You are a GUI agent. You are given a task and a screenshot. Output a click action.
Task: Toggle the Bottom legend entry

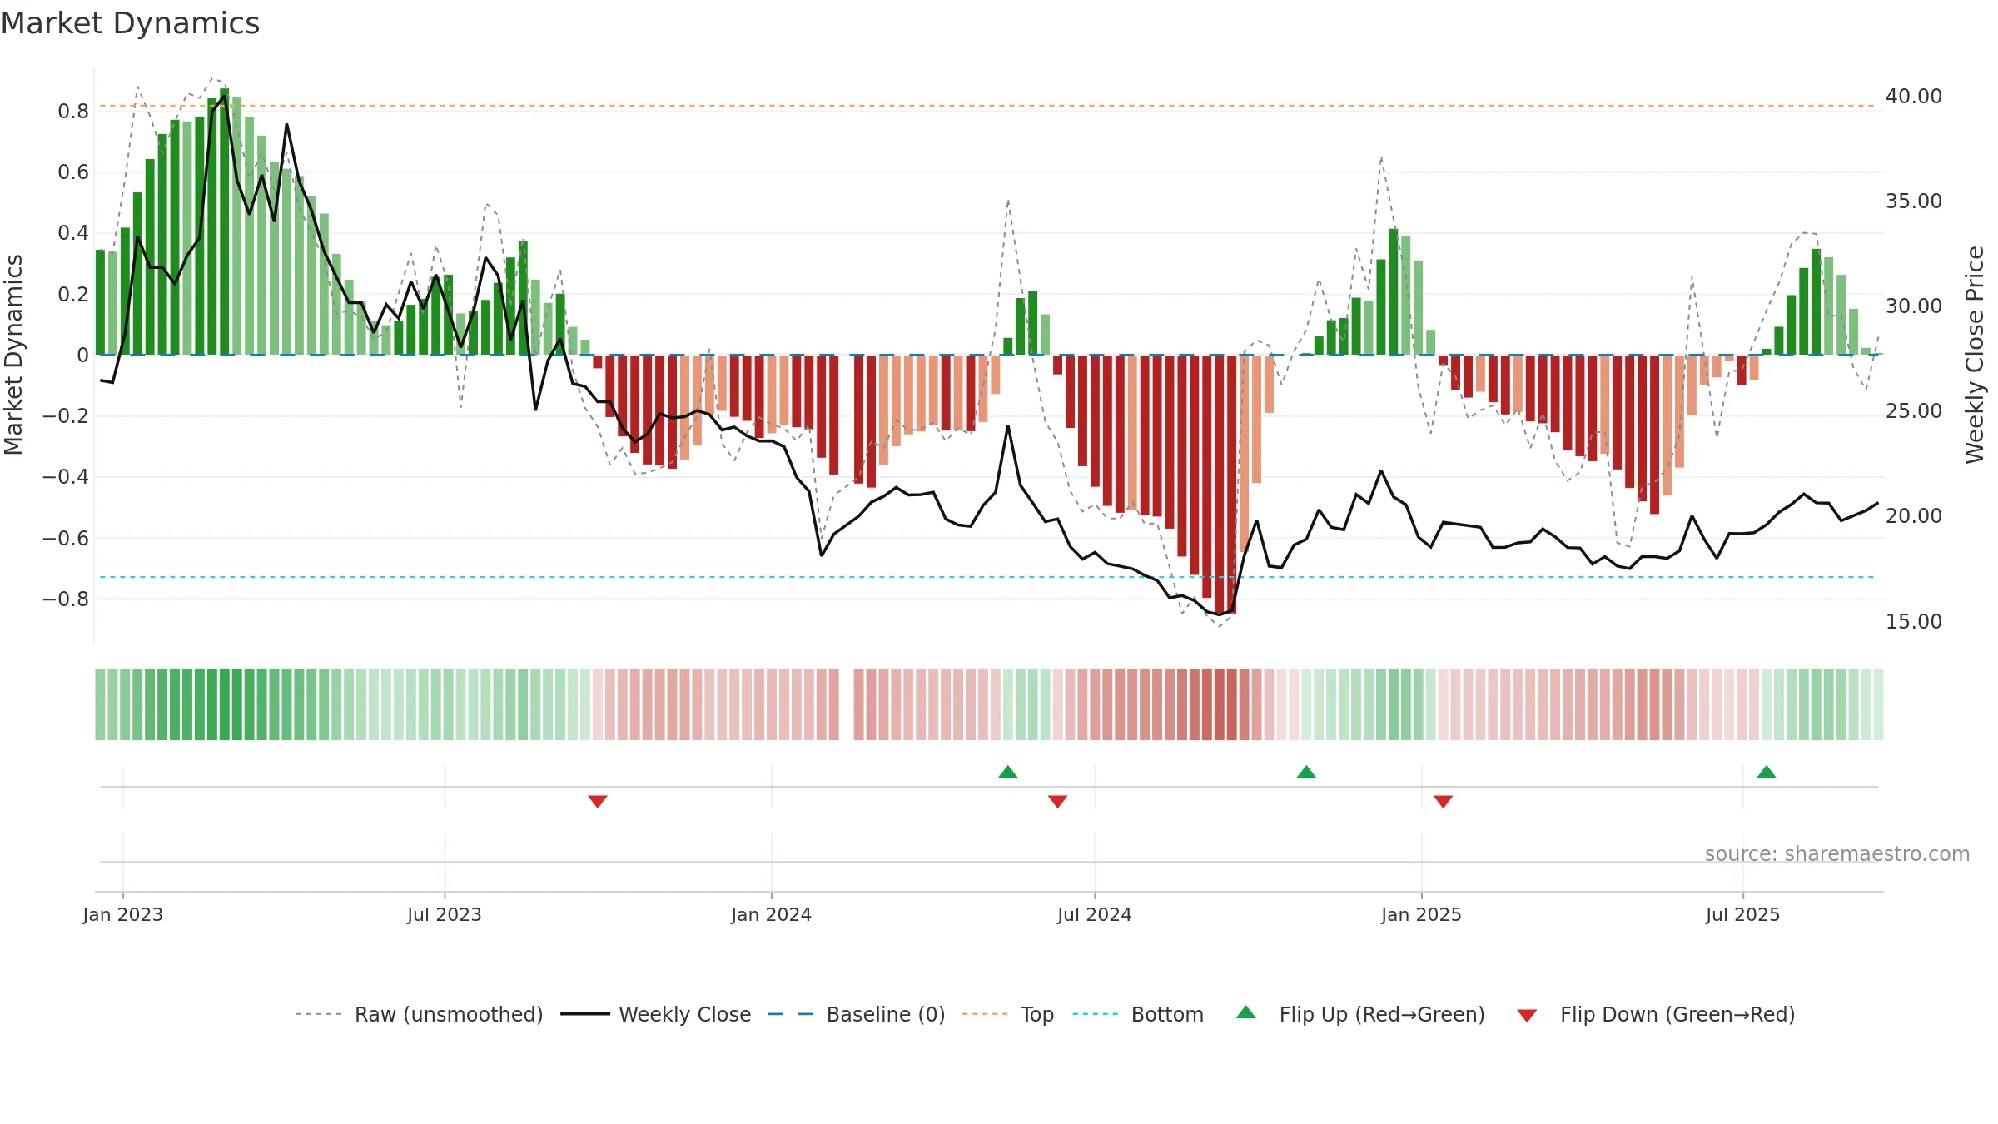[x=1138, y=1014]
